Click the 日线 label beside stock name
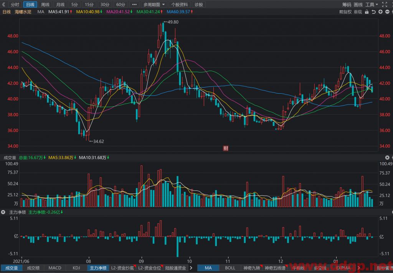The image size is (393, 273). coord(7,12)
